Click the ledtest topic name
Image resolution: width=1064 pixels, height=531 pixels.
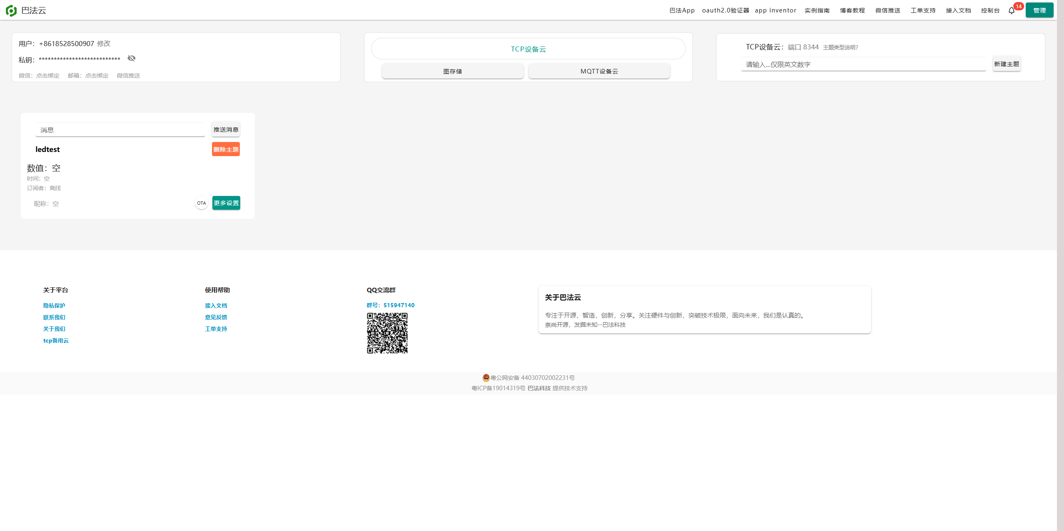(x=48, y=149)
